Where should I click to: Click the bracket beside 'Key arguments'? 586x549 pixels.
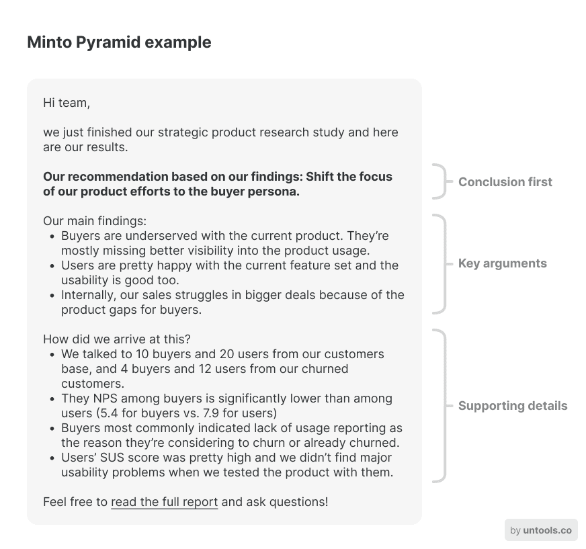point(442,264)
